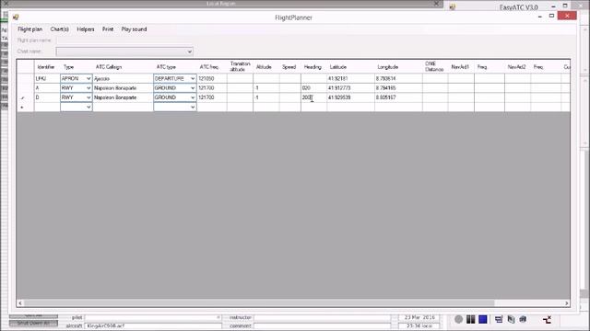Open the empty Type dropdown in new row
This screenshot has height=331, width=590.
click(x=88, y=107)
